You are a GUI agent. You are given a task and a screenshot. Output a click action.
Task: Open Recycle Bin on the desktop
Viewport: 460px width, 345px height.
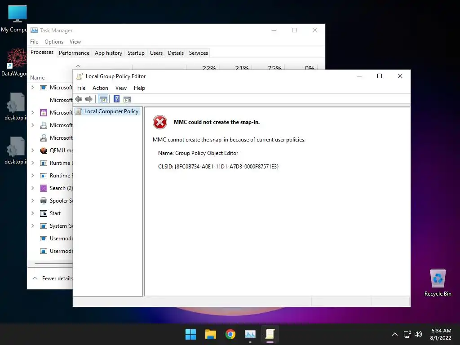(x=438, y=282)
